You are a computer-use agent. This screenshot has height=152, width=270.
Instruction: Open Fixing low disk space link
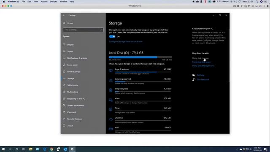pyautogui.click(x=201, y=62)
